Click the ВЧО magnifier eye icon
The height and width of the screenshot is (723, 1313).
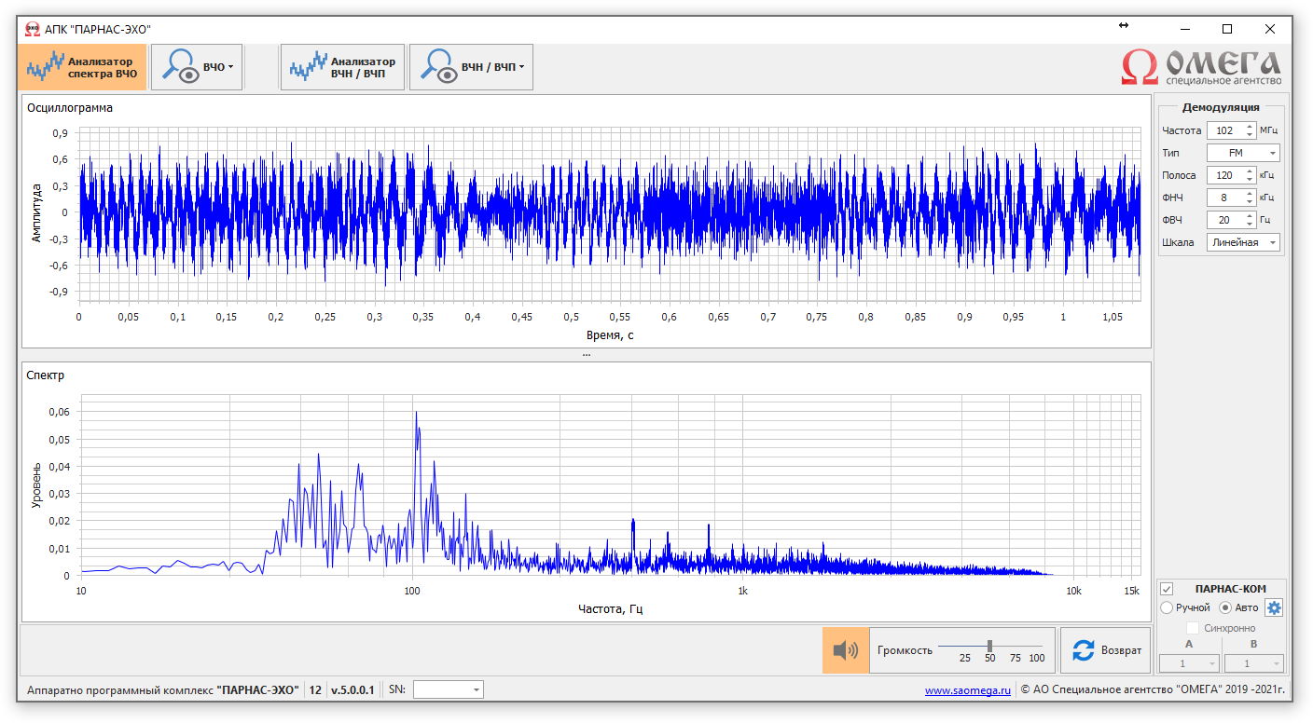(x=181, y=67)
